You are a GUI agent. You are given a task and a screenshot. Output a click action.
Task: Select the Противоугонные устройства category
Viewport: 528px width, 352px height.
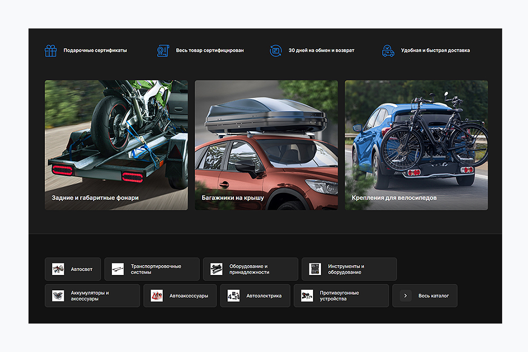point(341,296)
